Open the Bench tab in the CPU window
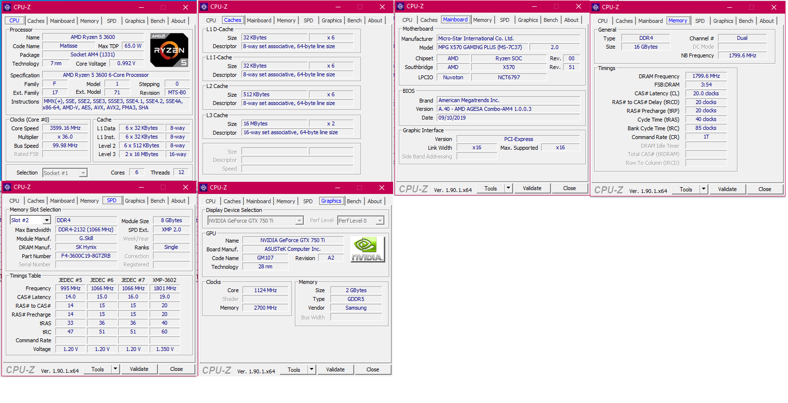Viewport: 788px width, 403px height. (x=158, y=21)
